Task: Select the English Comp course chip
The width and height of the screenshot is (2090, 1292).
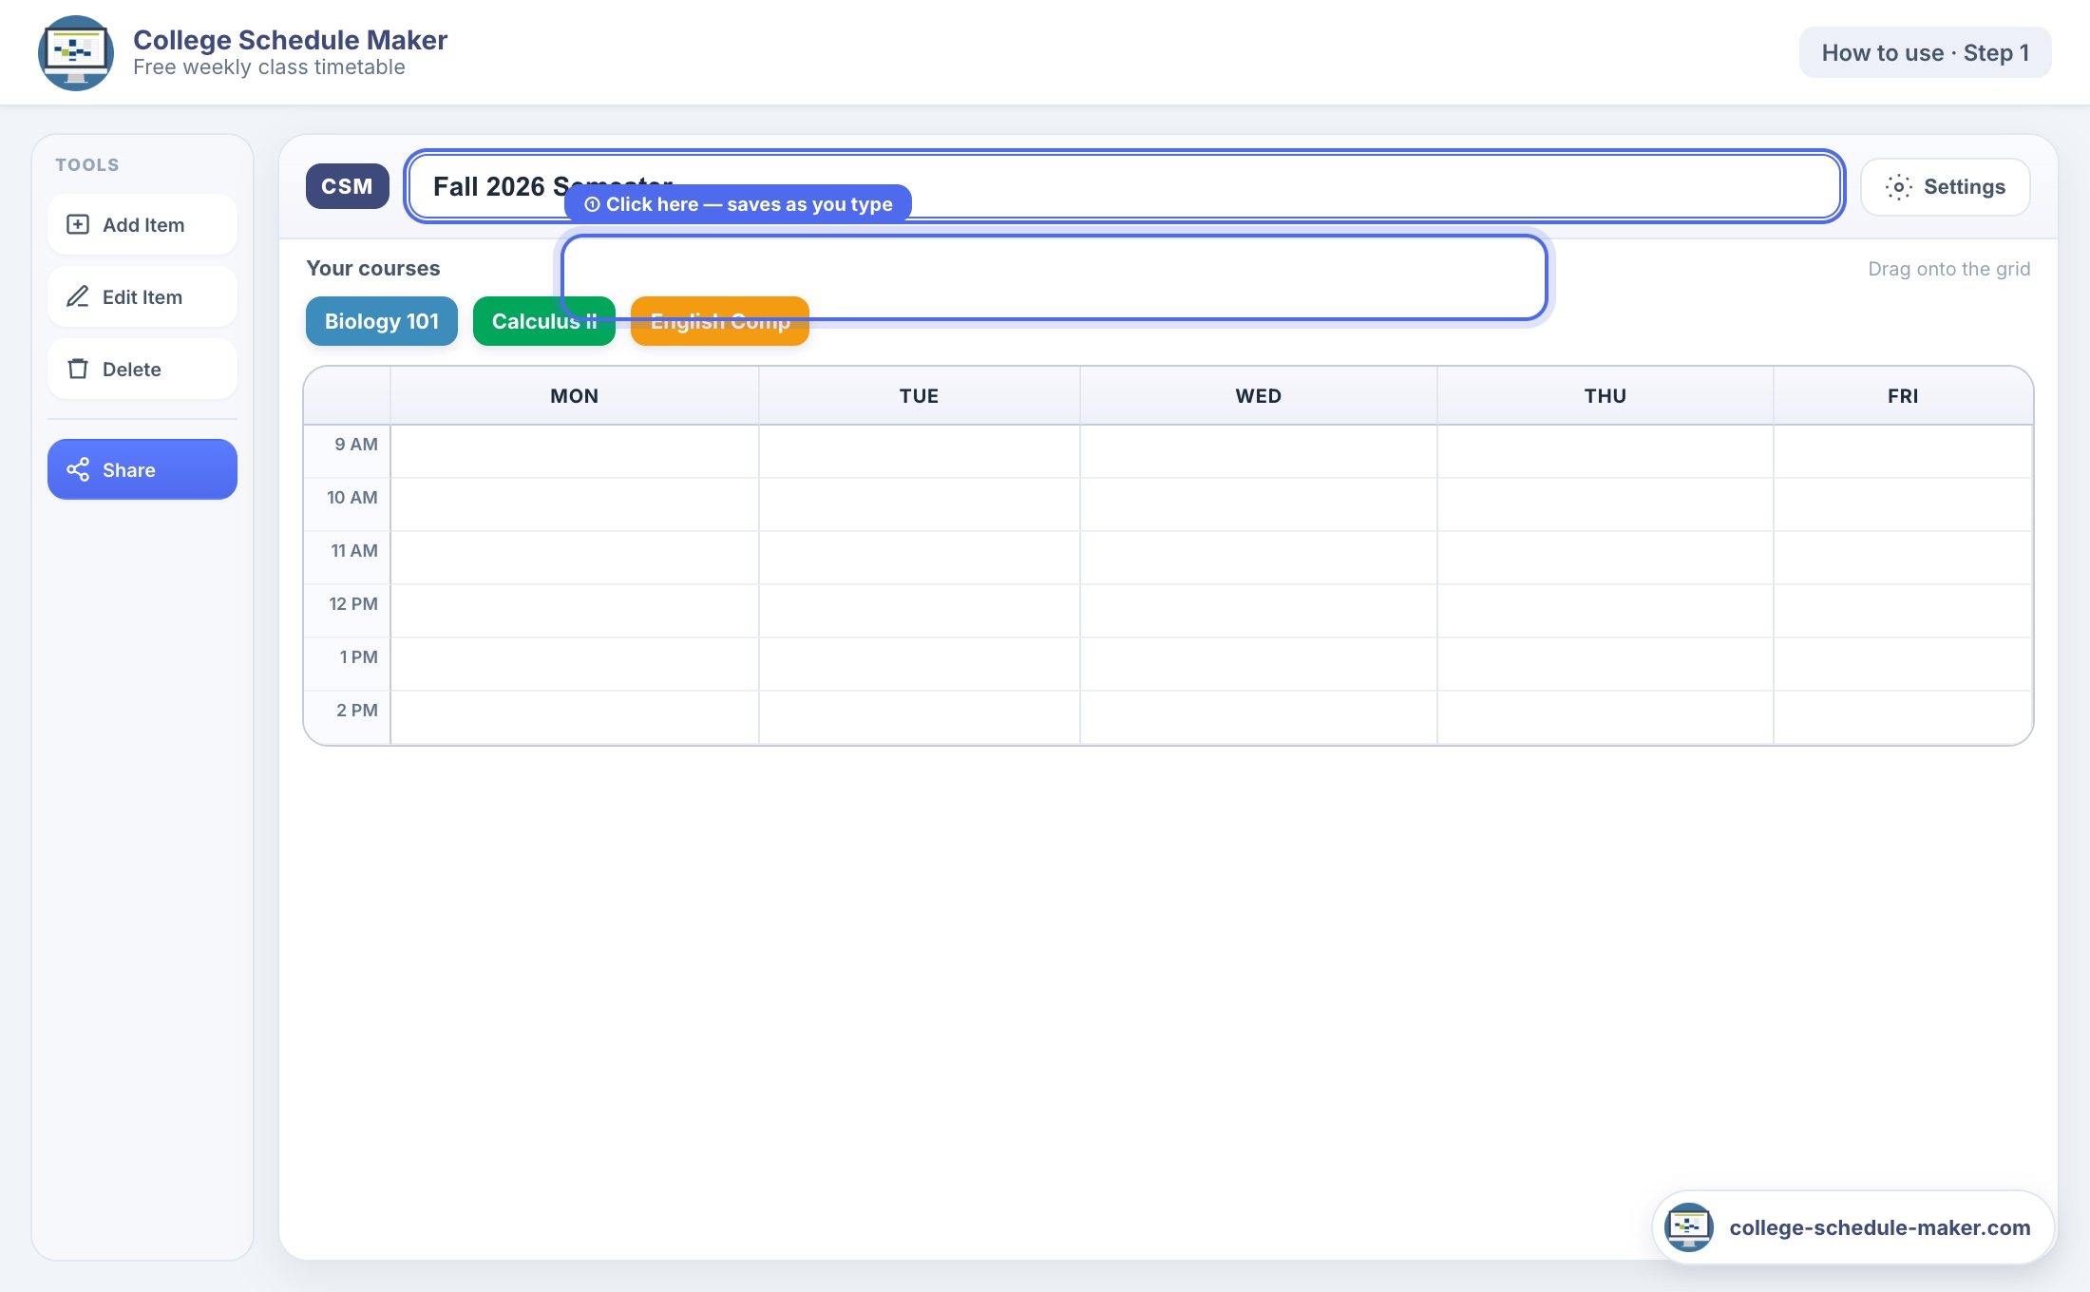Action: (x=719, y=321)
